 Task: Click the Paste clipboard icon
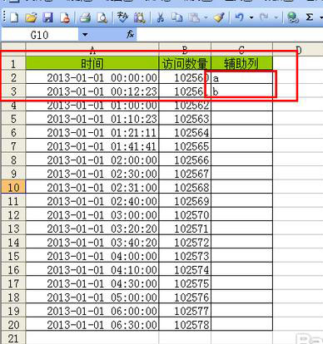[195, 18]
